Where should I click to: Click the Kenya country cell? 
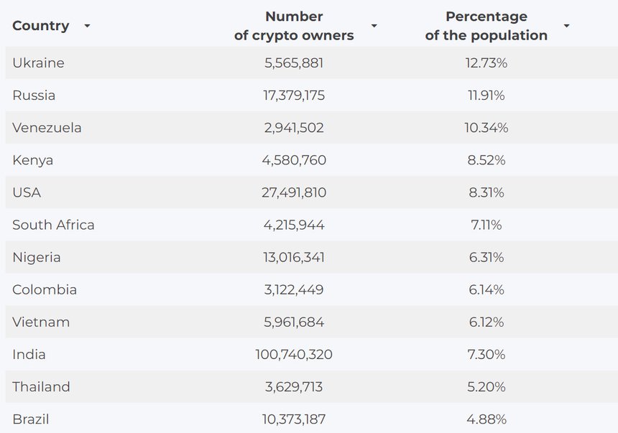point(32,160)
